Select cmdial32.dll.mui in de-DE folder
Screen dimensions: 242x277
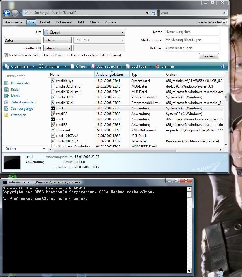click(x=68, y=86)
